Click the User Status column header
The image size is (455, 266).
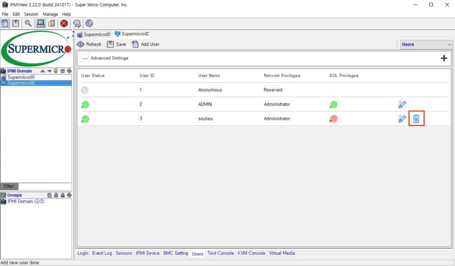[x=92, y=75]
